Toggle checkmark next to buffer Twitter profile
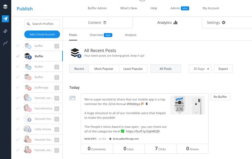This screenshot has width=252, height=159. click(x=18, y=46)
